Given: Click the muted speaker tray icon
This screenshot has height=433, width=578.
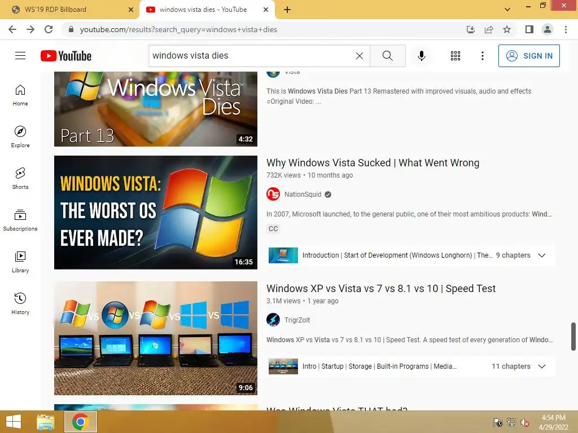Looking at the screenshot, I should coord(525,422).
